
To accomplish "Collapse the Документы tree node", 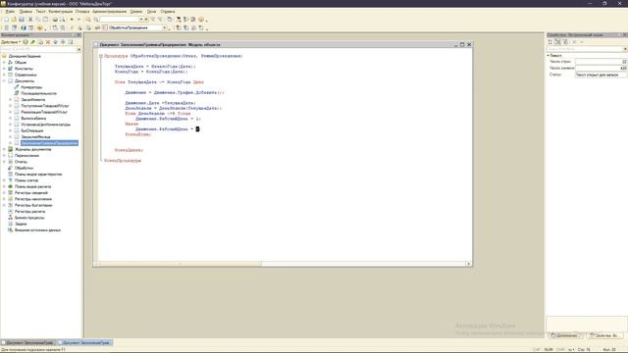I will coord(4,80).
